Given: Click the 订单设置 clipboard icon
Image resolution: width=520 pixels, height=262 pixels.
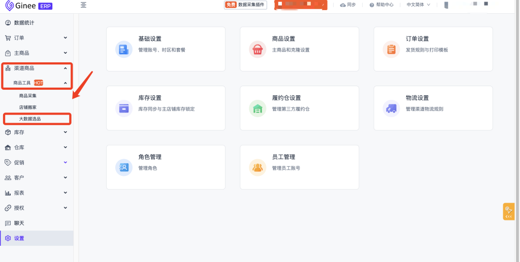Looking at the screenshot, I should (391, 49).
